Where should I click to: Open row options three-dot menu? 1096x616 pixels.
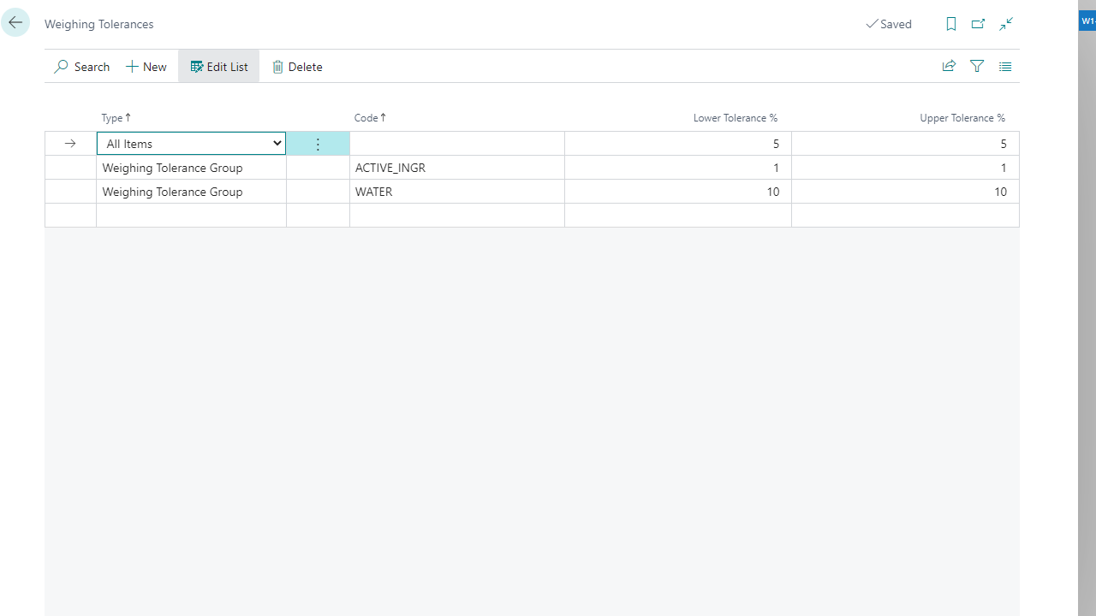[x=318, y=144]
